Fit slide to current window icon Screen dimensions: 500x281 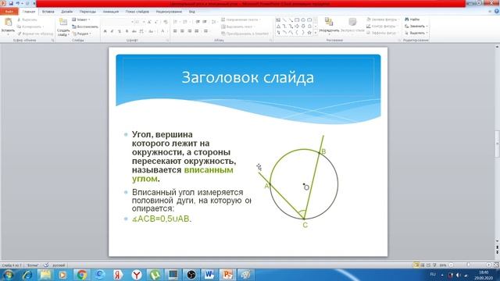coord(496,265)
